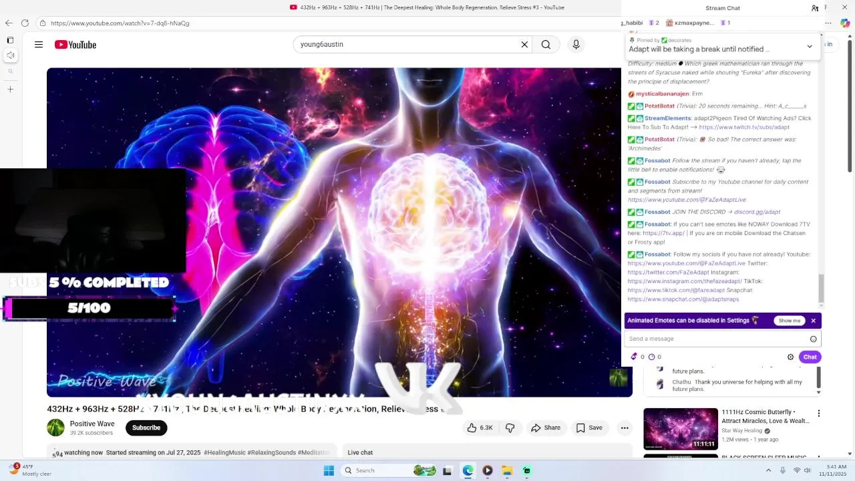Open the discord.gg/adapt link in chat
Screen dimensions: 855x481
click(x=757, y=212)
